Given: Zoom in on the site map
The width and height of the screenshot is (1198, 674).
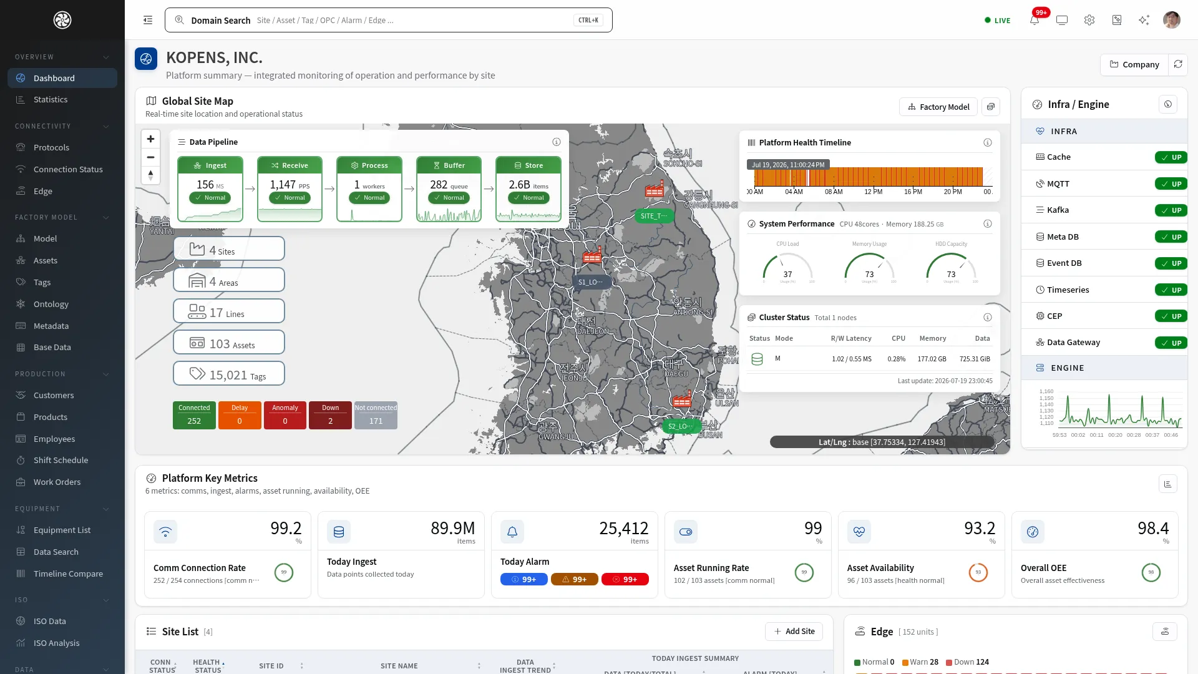Looking at the screenshot, I should pyautogui.click(x=150, y=139).
